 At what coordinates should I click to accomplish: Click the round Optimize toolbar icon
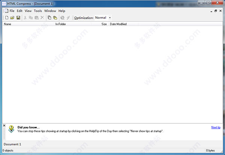[62, 18]
